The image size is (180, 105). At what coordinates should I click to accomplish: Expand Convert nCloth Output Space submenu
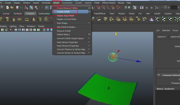pyautogui.click(x=72, y=38)
